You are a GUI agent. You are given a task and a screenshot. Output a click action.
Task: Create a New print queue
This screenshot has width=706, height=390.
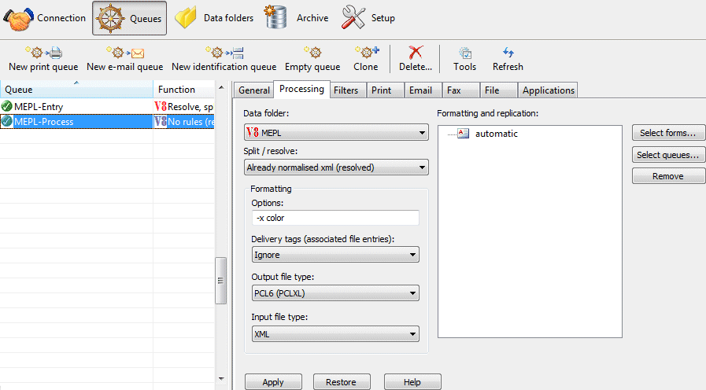(43, 59)
